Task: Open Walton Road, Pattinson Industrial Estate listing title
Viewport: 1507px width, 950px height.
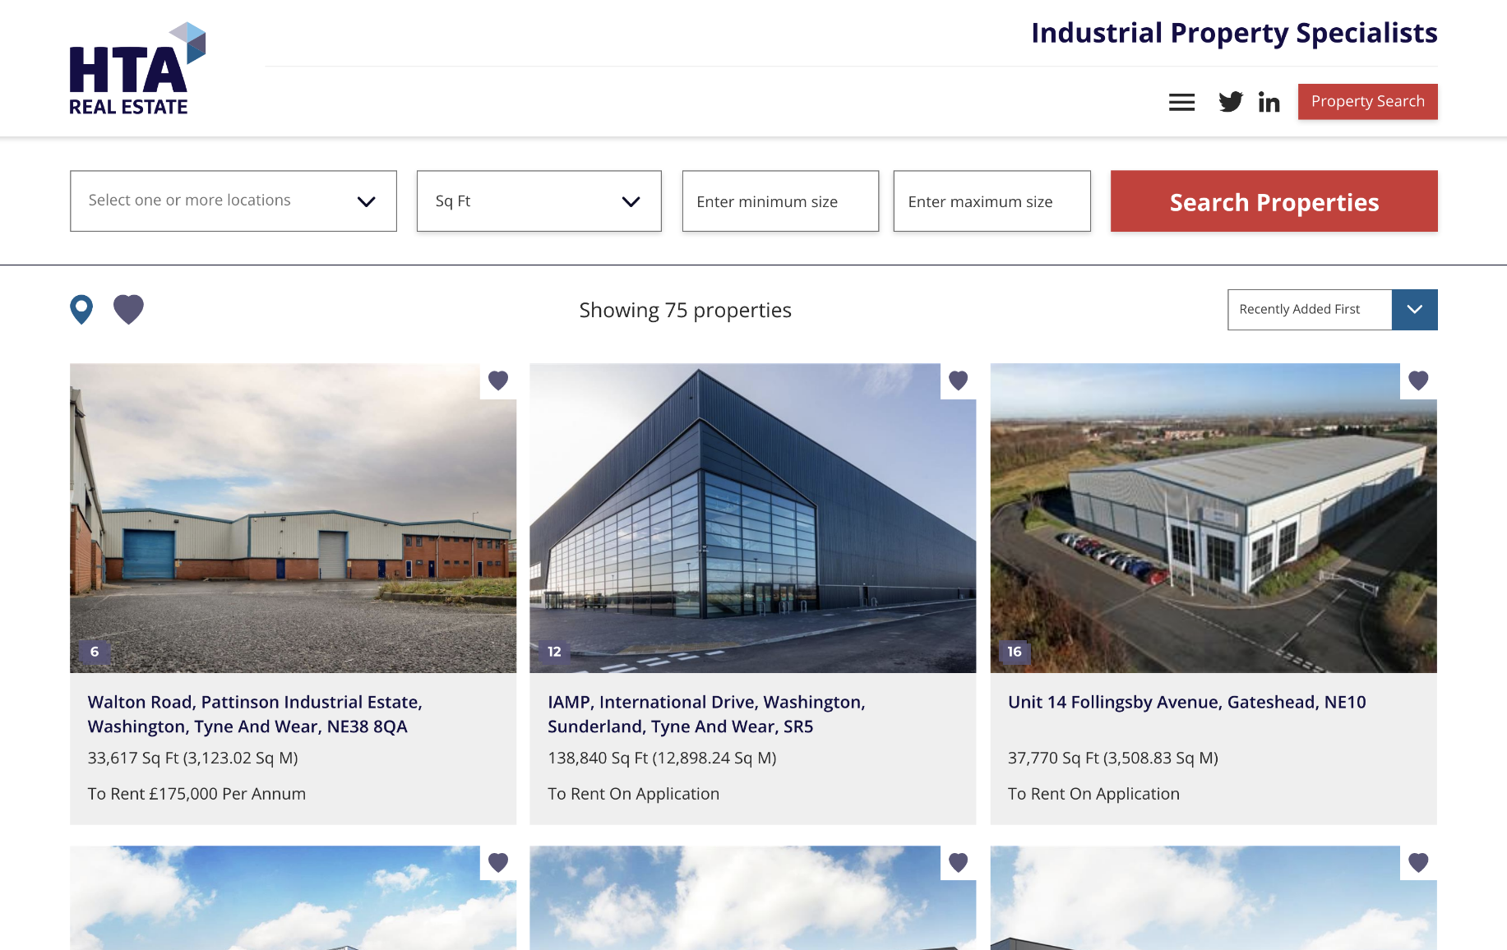Action: click(x=255, y=714)
